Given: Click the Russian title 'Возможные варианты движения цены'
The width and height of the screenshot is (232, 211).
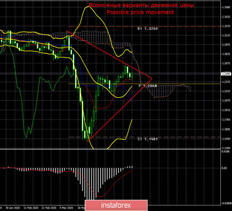Looking at the screenshot, I should (141, 5).
